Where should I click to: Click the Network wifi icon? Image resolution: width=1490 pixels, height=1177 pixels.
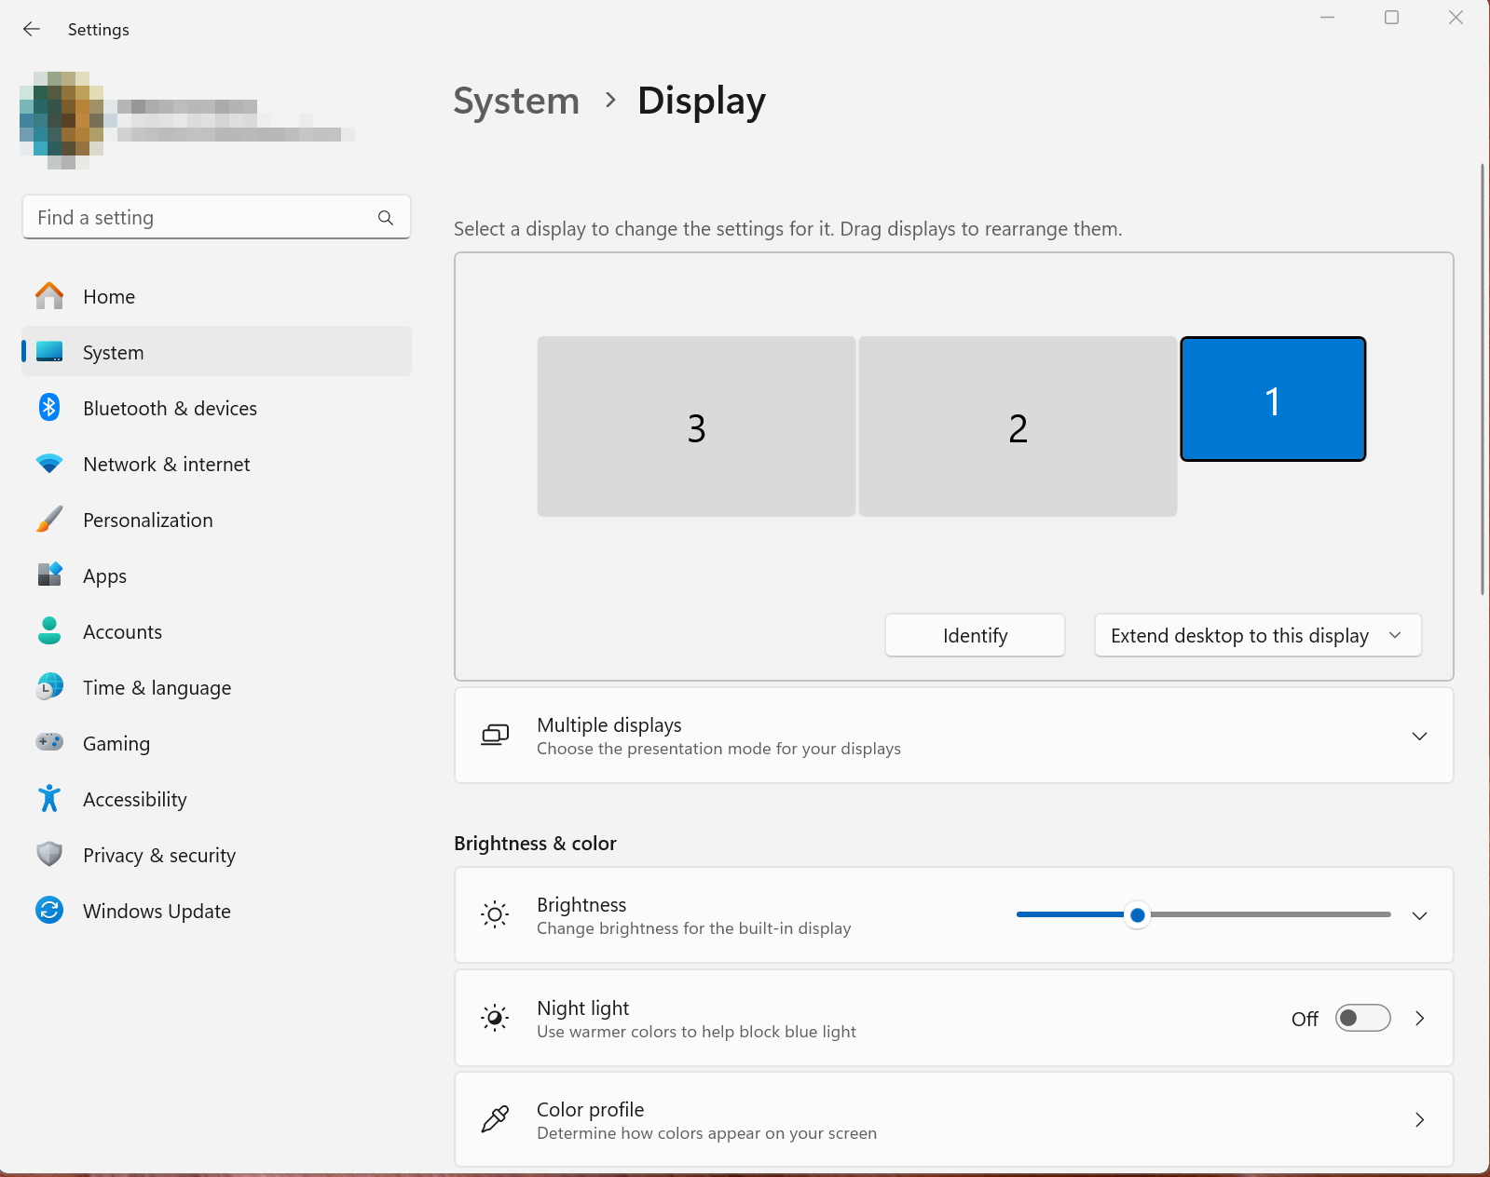tap(49, 464)
